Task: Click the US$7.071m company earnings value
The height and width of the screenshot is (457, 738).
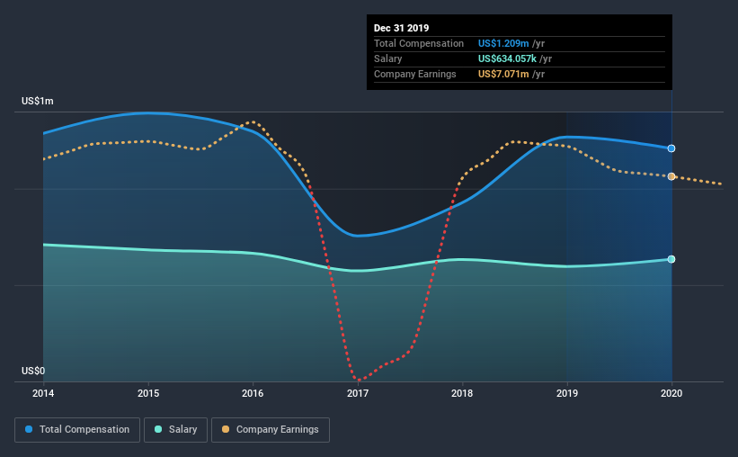Action: 503,74
